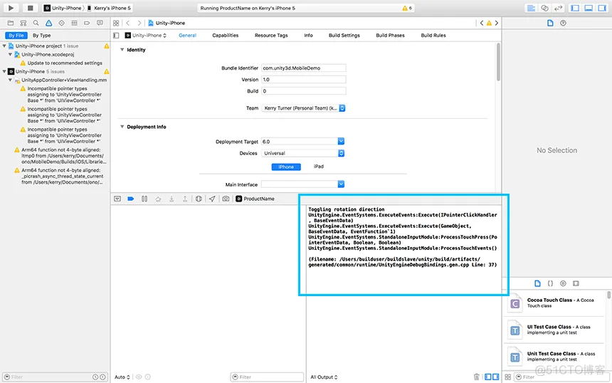
Task: Switch to the Standard editor
Action: pos(531,8)
